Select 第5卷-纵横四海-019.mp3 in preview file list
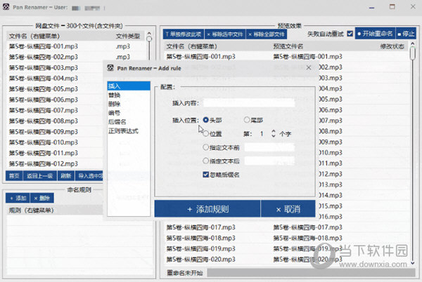 pyautogui.click(x=200, y=249)
